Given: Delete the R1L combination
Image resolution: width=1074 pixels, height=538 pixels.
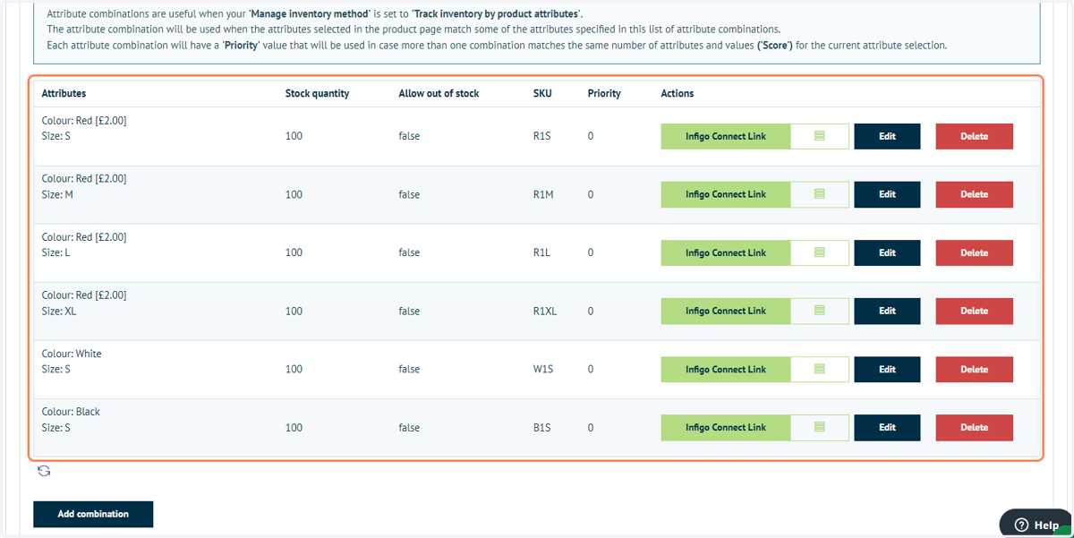Looking at the screenshot, I should pyautogui.click(x=974, y=252).
